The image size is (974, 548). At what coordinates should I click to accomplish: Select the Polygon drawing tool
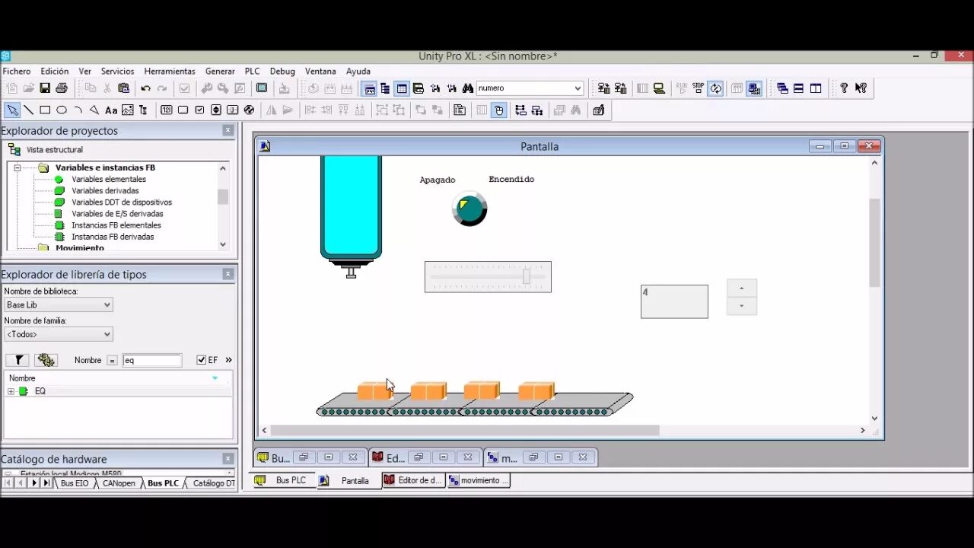click(x=94, y=110)
